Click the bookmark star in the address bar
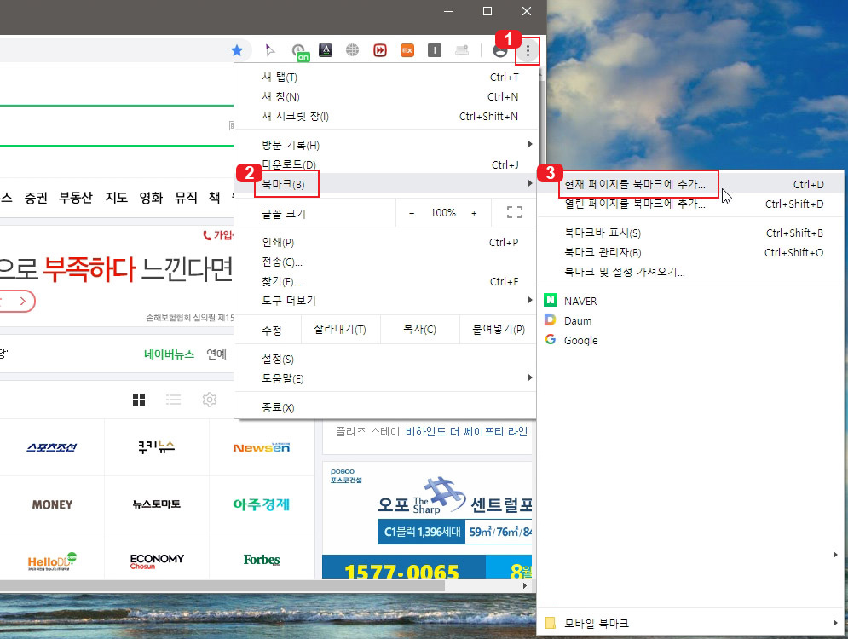Viewport: 848px width, 639px height. point(237,50)
